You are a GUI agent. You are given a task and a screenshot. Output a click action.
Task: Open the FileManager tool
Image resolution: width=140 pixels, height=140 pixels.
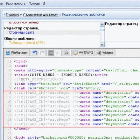point(17,53)
